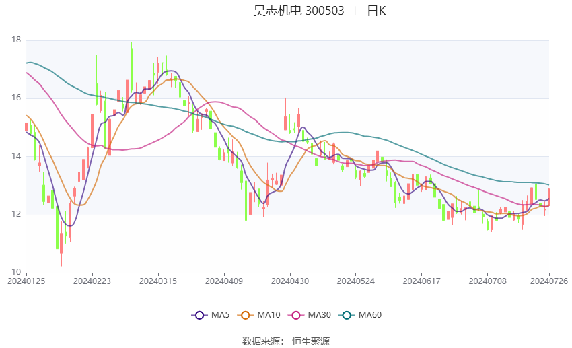Toggle the MA5 legend line
The image size is (572, 348).
(211, 315)
